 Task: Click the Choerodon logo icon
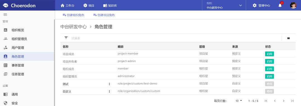5,5
